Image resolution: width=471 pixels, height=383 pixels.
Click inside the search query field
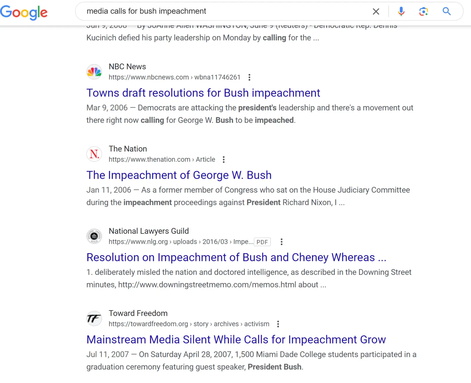pos(224,11)
